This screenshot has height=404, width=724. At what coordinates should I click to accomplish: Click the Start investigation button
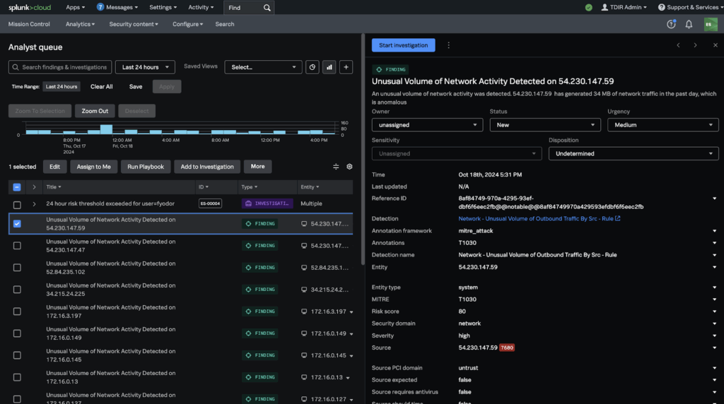coord(403,45)
